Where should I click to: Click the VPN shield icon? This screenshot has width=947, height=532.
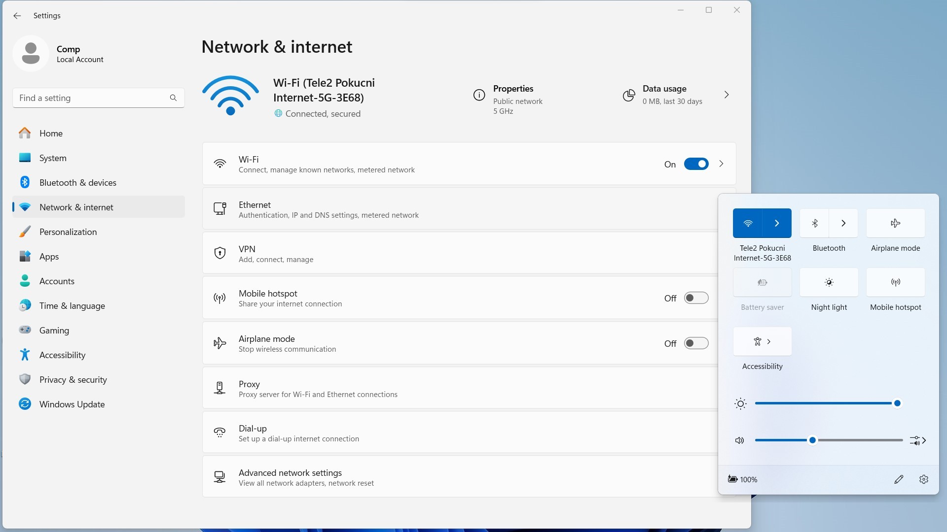click(x=220, y=253)
